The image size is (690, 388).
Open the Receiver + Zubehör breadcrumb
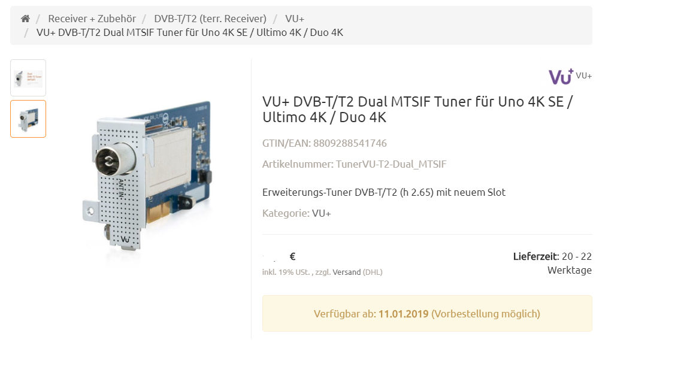(92, 19)
